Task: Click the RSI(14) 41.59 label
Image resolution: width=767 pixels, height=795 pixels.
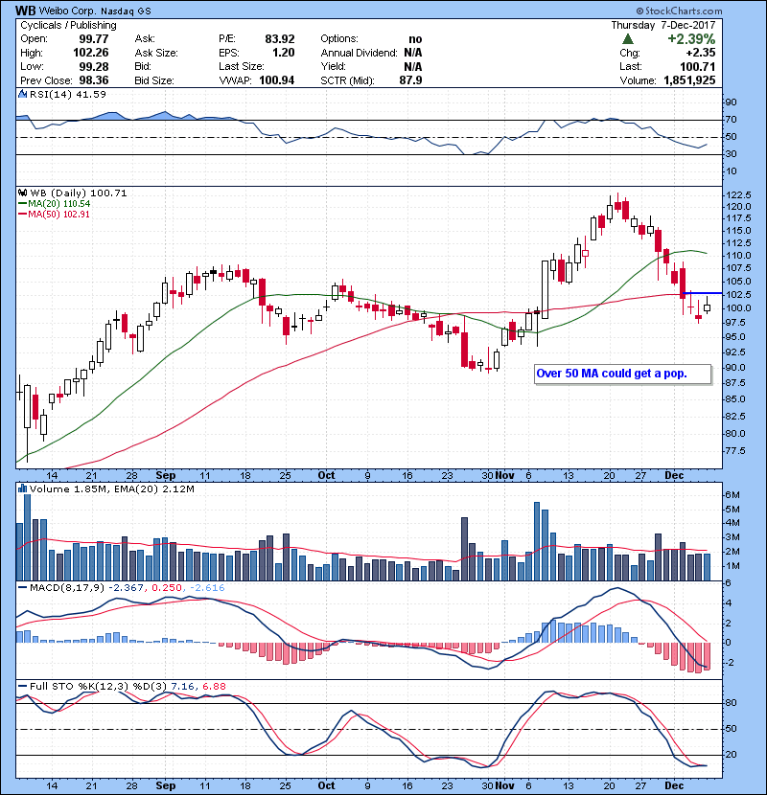Action: [x=68, y=94]
